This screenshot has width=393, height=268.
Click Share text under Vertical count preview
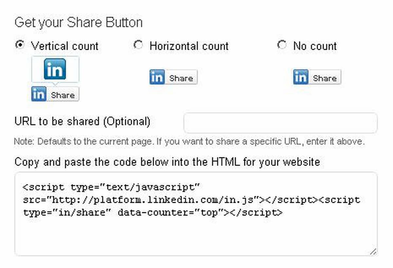[63, 95]
